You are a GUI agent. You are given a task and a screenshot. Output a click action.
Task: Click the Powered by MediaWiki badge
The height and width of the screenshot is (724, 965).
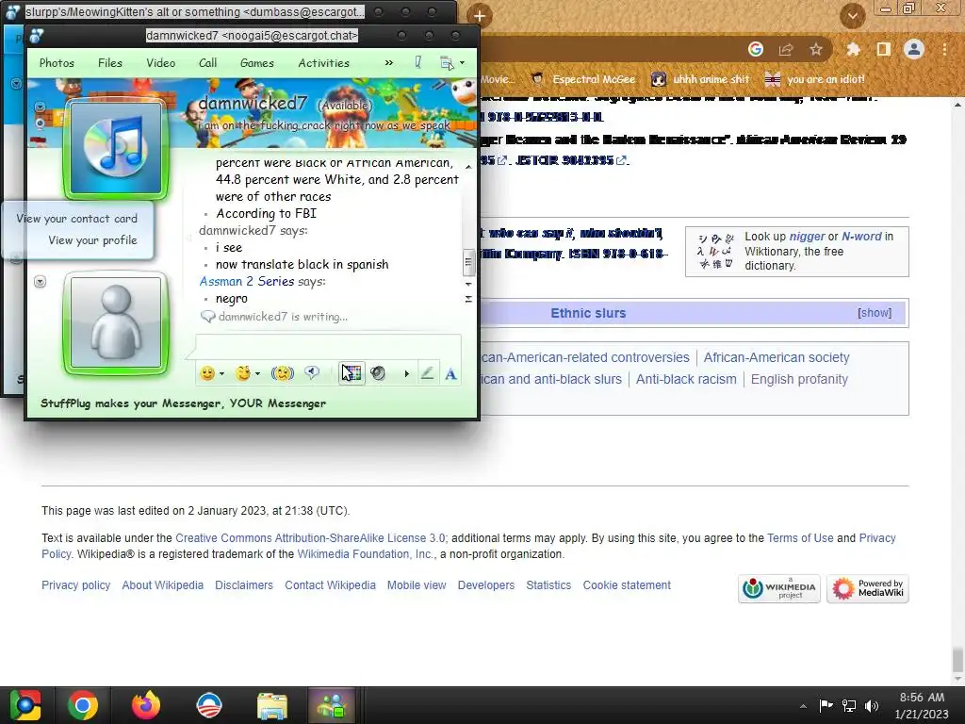coord(868,589)
